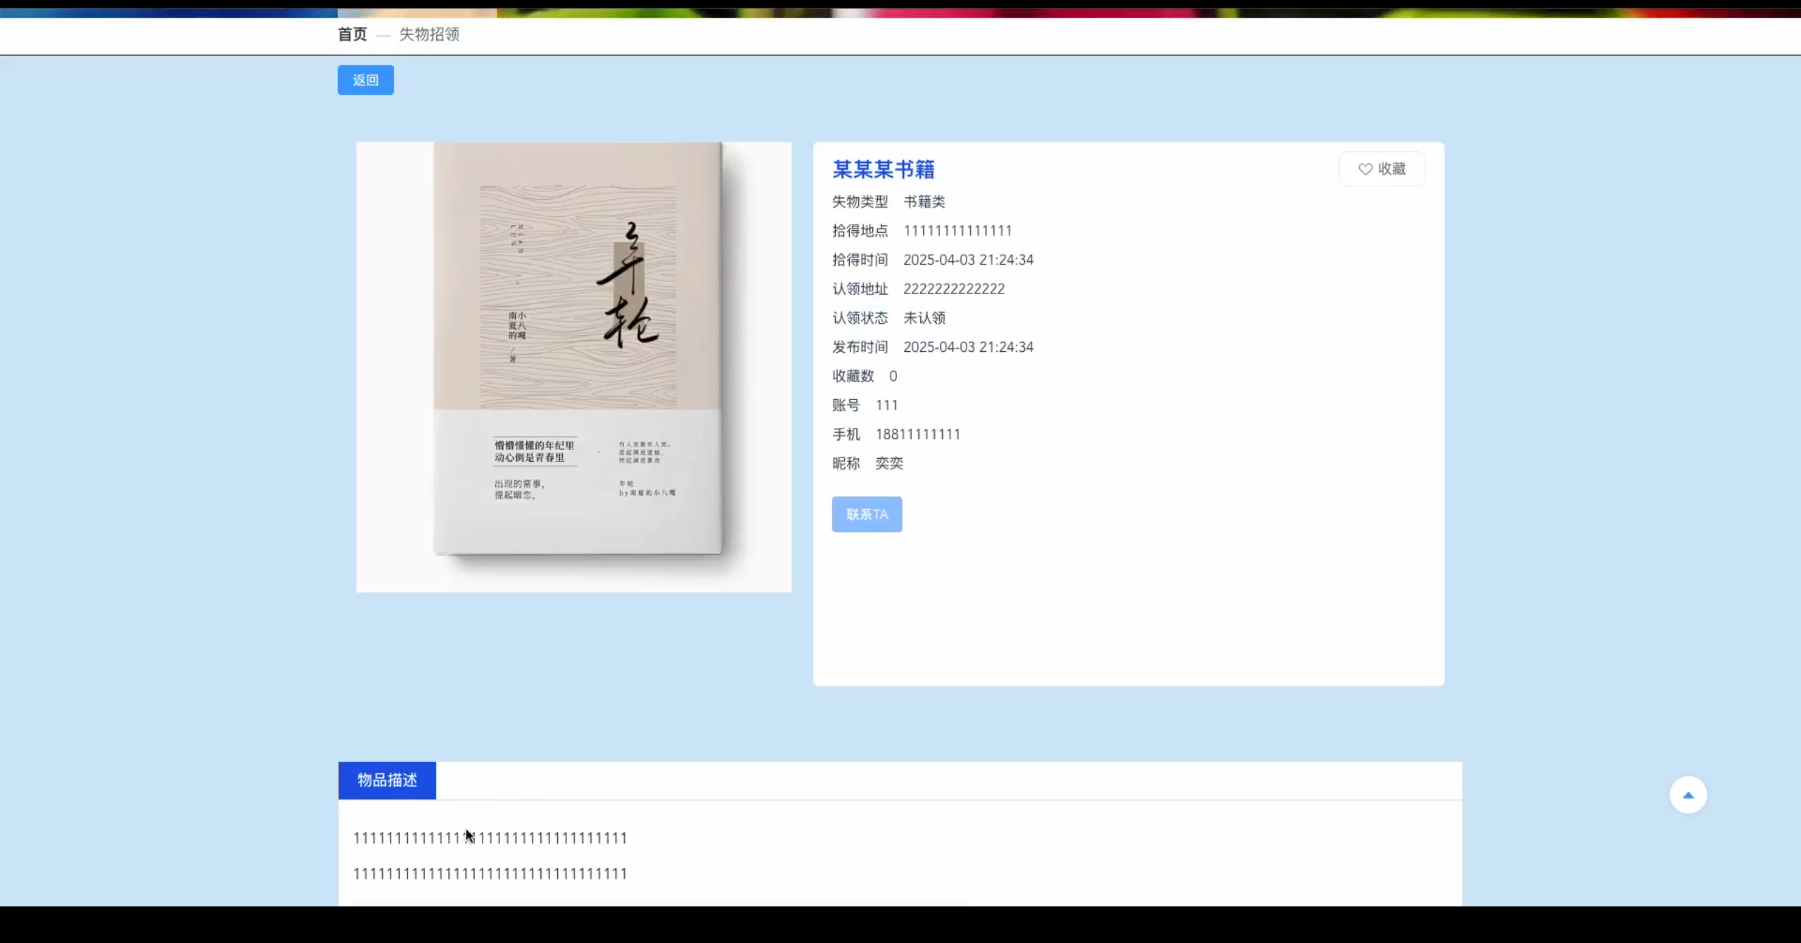Click the 收藏数 count 0

point(893,376)
